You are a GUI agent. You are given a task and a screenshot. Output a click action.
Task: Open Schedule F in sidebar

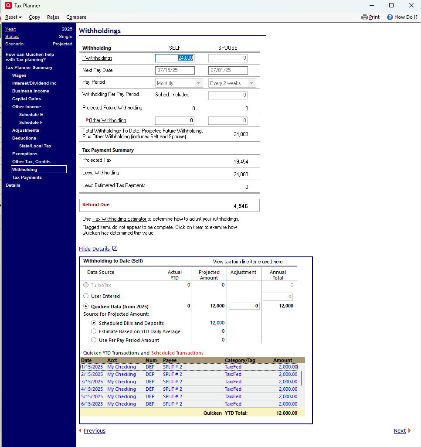coord(31,122)
